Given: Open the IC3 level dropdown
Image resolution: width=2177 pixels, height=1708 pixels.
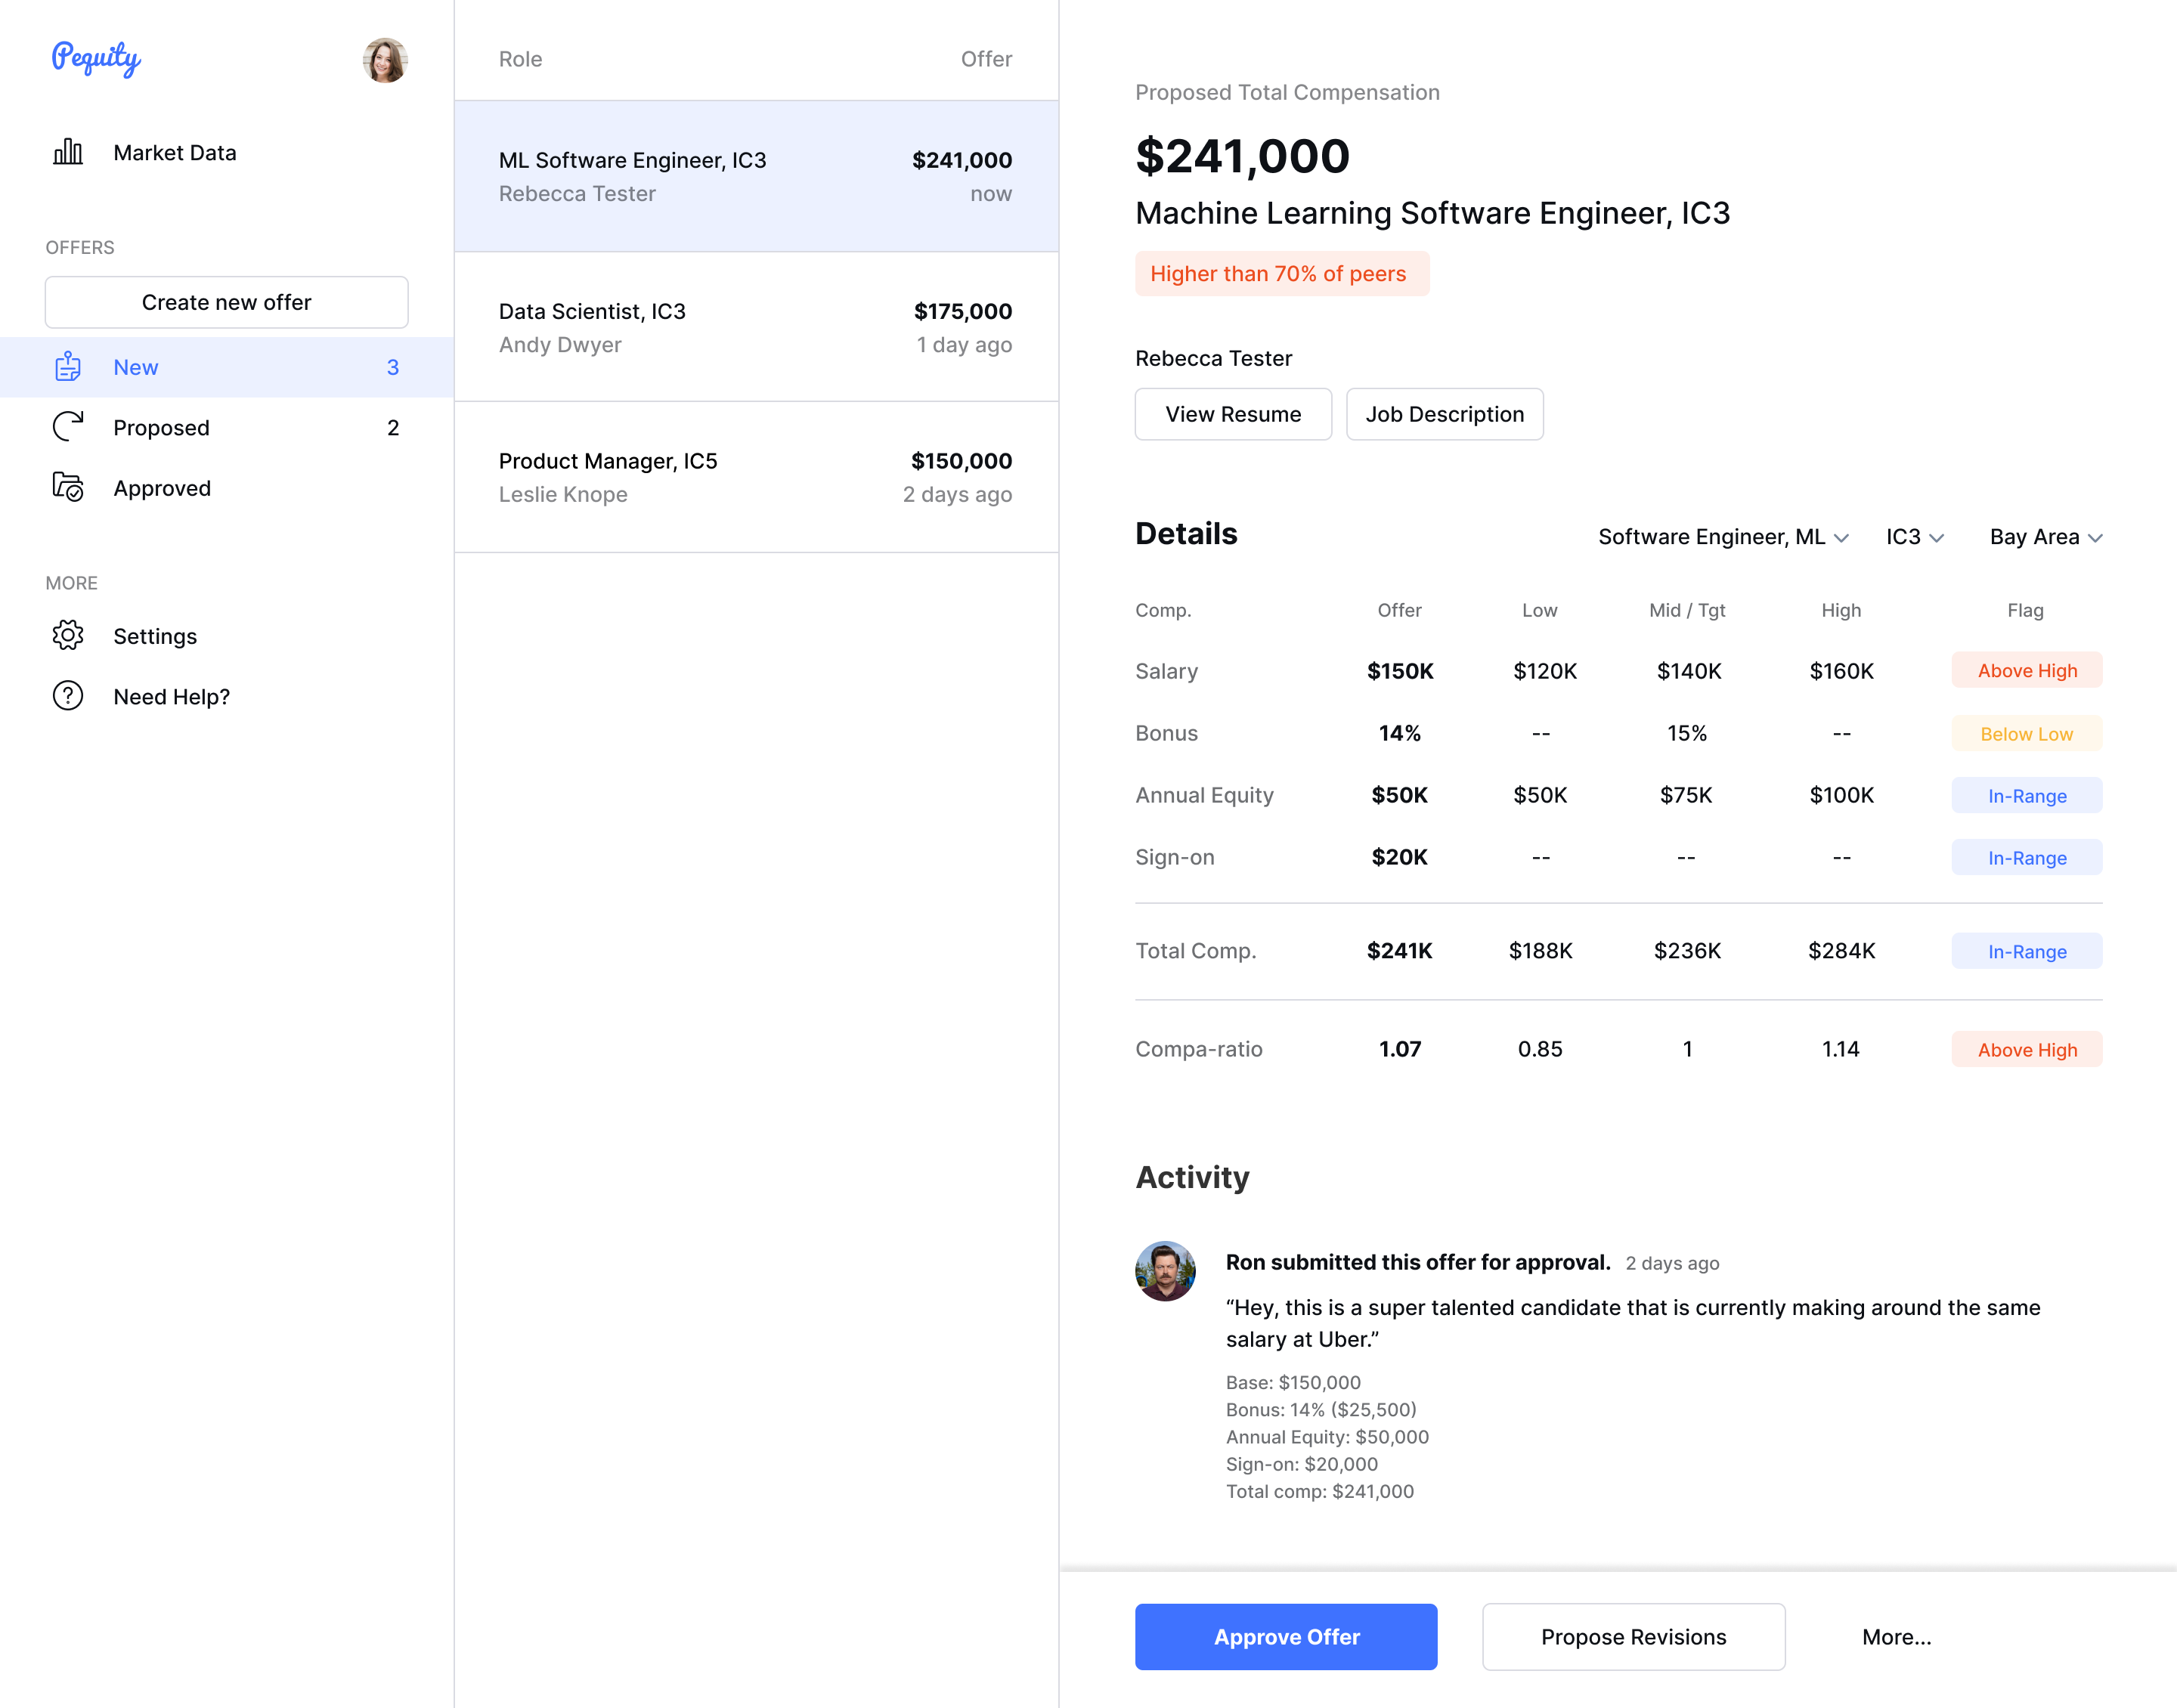Looking at the screenshot, I should point(1914,537).
